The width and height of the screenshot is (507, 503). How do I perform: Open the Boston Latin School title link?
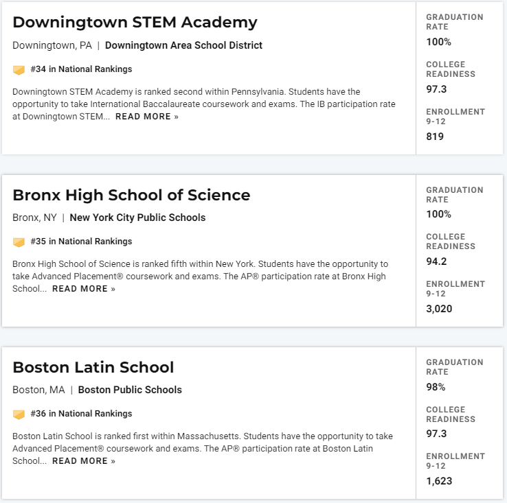coord(93,367)
